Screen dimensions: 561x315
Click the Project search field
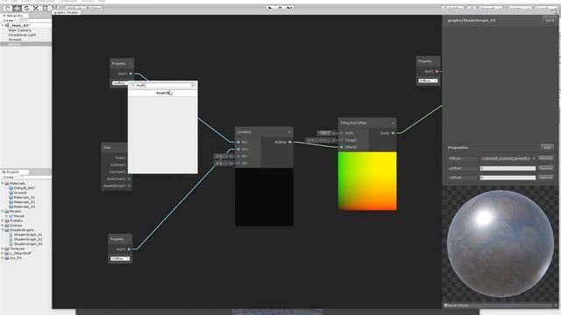click(x=35, y=177)
